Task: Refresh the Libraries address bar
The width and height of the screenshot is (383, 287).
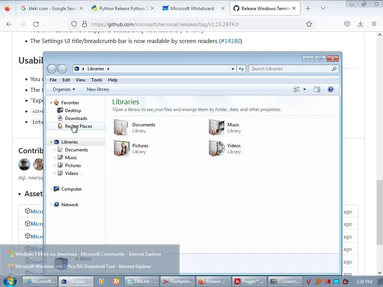Action: [241, 69]
